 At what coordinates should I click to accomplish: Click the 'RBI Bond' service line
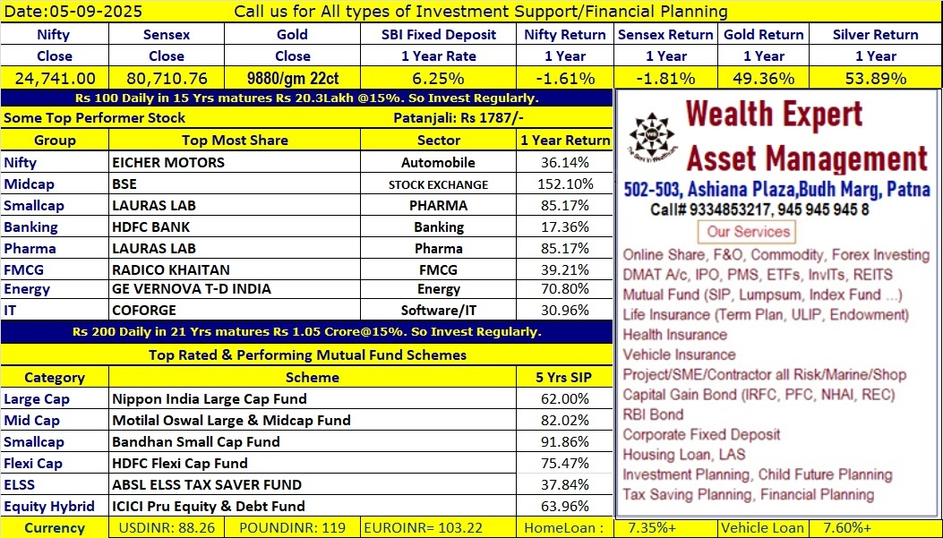pyautogui.click(x=653, y=414)
